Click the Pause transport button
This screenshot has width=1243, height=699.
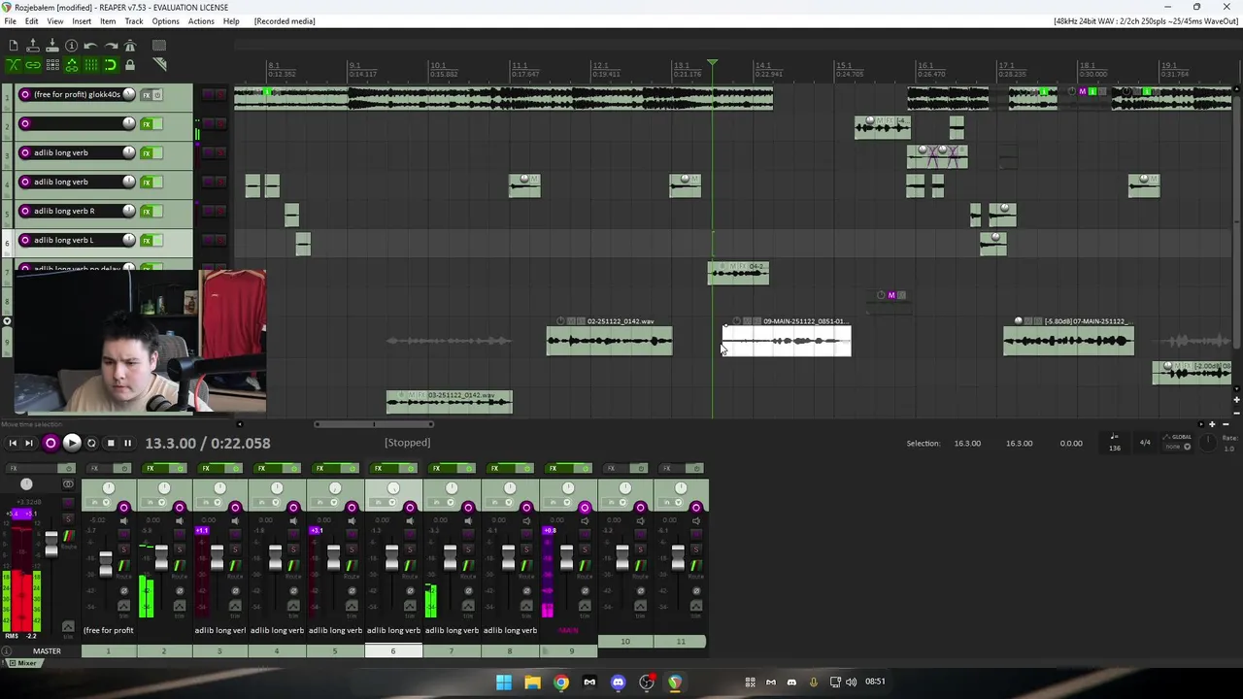(127, 443)
